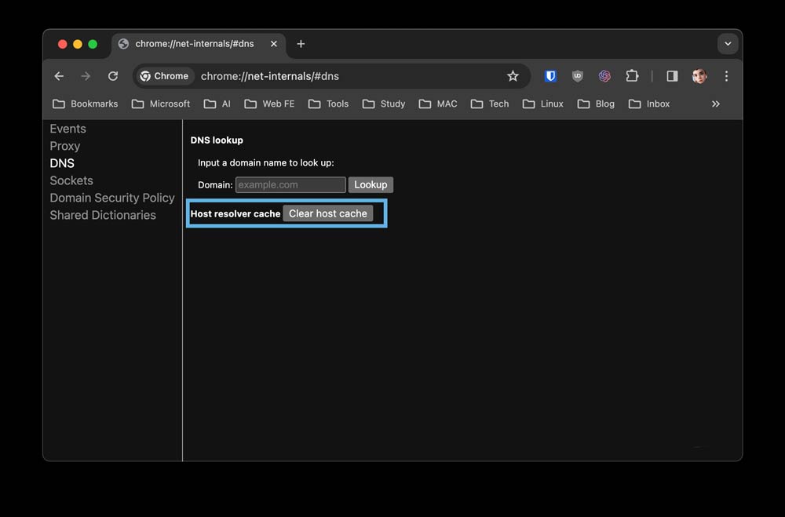Open the AI bookmarks folder

[217, 104]
